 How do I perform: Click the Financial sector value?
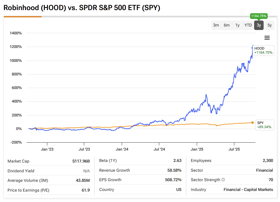(x=265, y=170)
